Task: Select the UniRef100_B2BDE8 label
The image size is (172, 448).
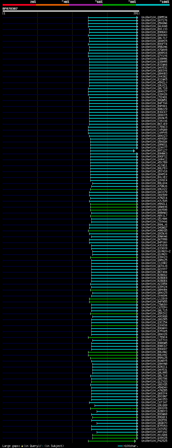Action: tap(154, 278)
